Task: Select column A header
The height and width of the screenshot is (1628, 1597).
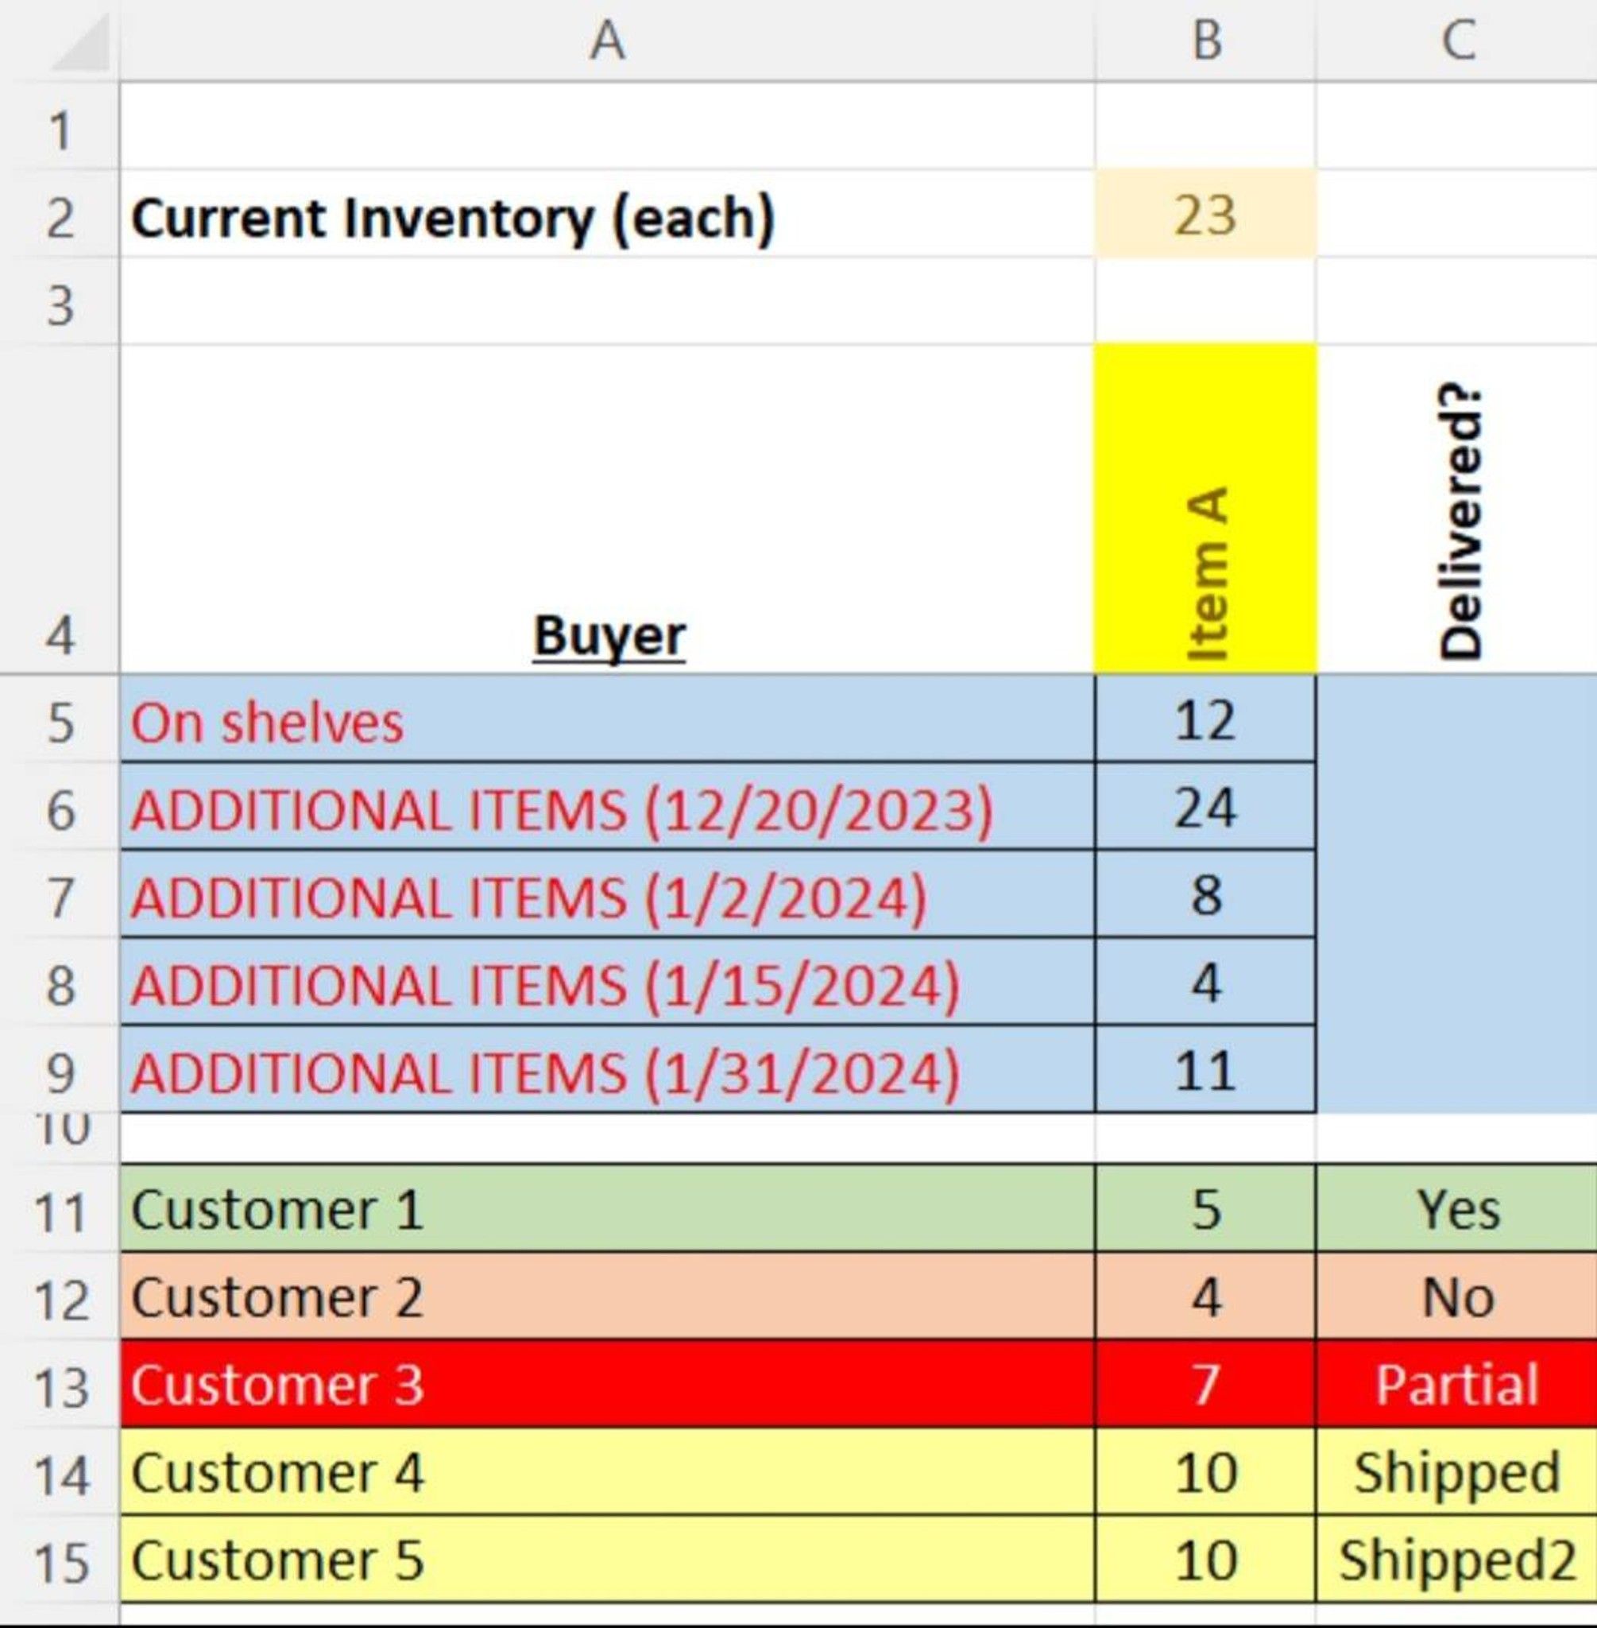Action: click(x=607, y=41)
